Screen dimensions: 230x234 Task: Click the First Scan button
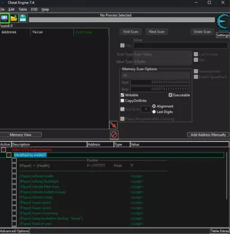click(x=131, y=32)
